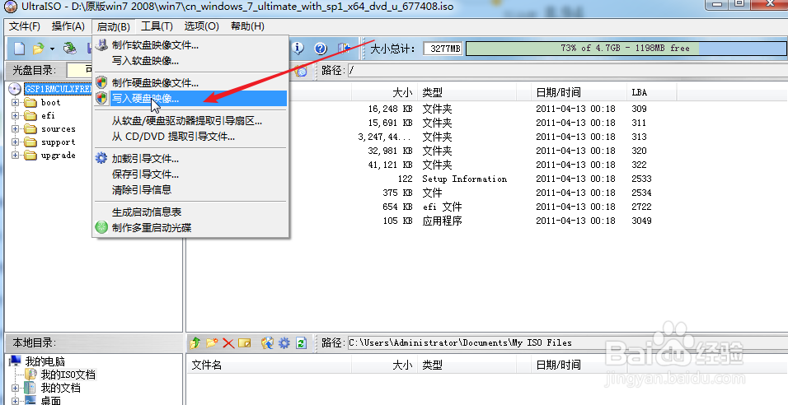This screenshot has height=405, width=788.
Task: Click the disc icon of GSP1RMCULXFRER volume
Action: point(15,89)
